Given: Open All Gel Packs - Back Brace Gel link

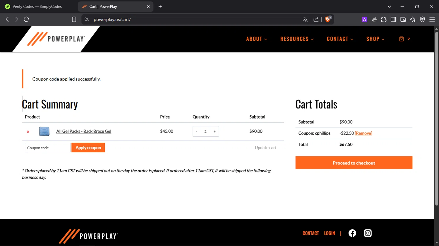Looking at the screenshot, I should pyautogui.click(x=84, y=131).
